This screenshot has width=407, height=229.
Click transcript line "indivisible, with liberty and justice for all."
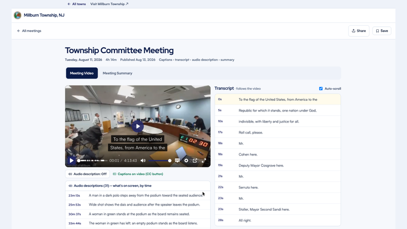pyautogui.click(x=278, y=122)
